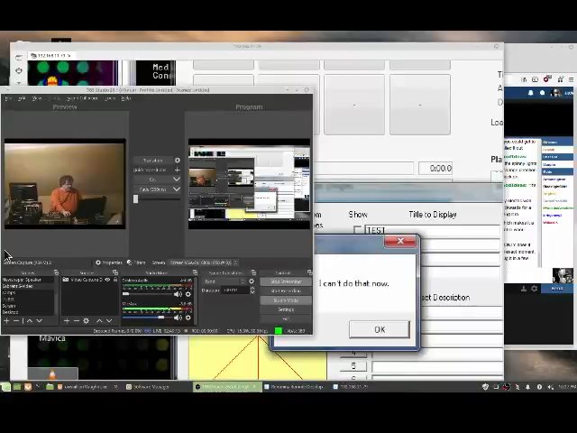
Task: Click the transition T-bar slider handle
Action: point(135,198)
